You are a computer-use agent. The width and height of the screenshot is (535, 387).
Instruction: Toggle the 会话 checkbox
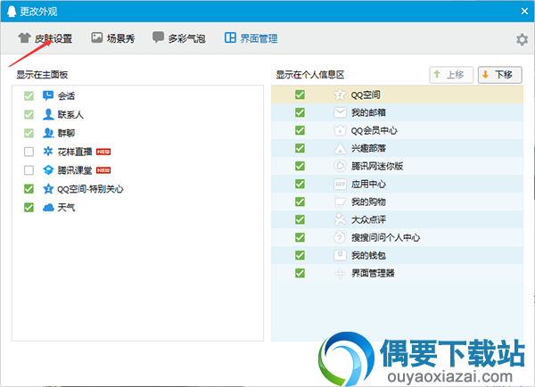click(29, 96)
